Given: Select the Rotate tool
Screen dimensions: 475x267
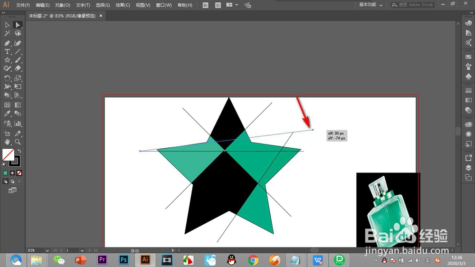Looking at the screenshot, I should 7,78.
